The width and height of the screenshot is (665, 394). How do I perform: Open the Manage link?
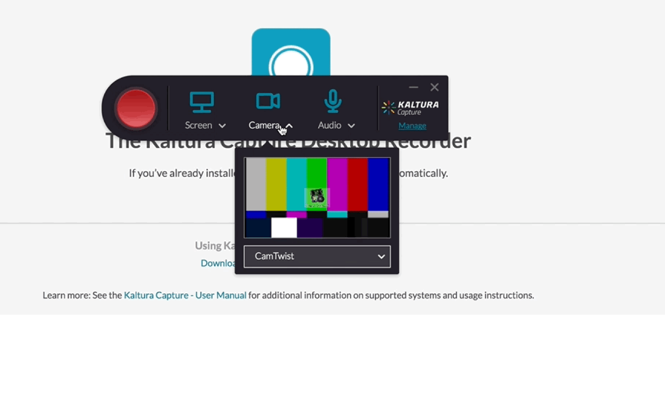[x=412, y=126]
